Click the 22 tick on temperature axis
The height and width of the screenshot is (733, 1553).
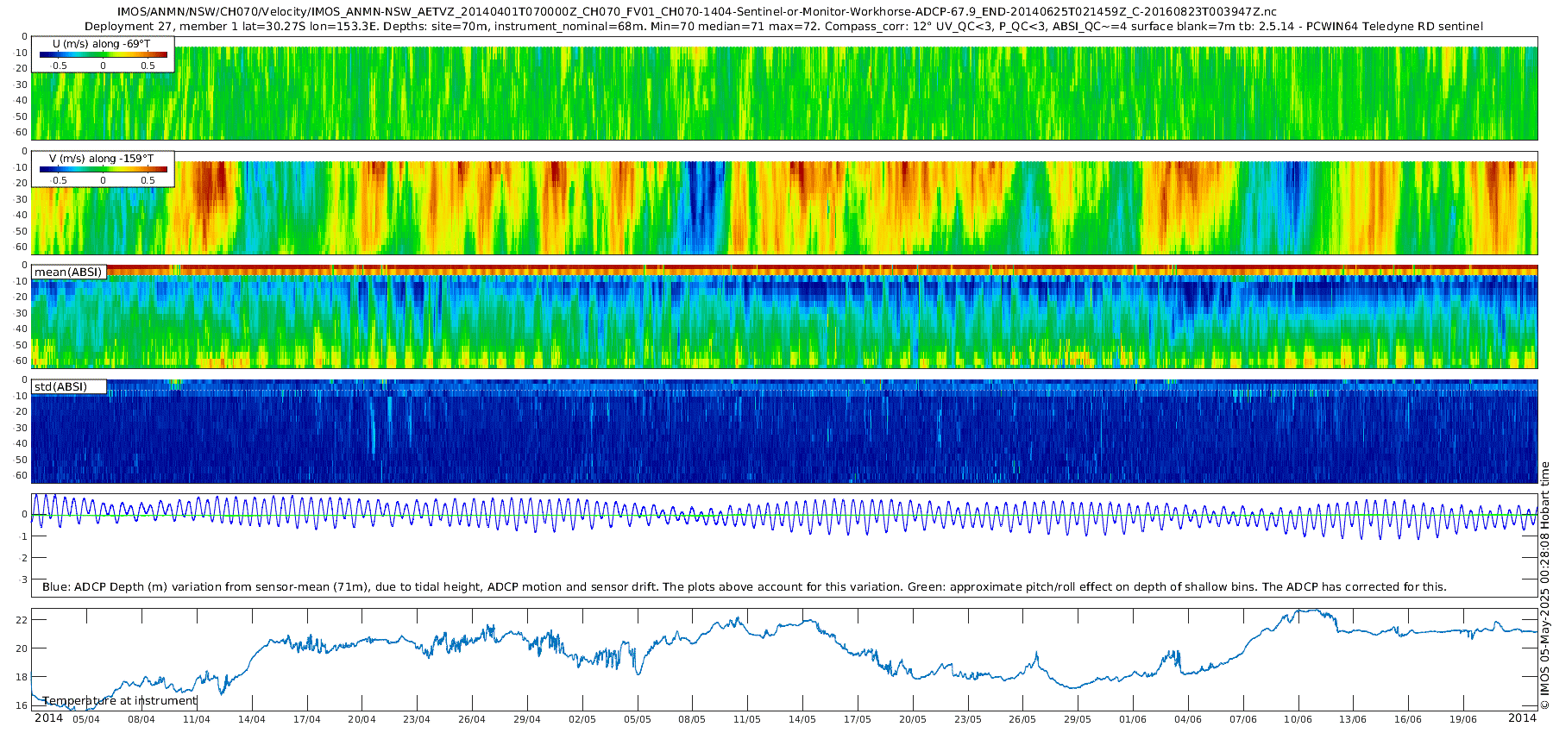(x=22, y=620)
